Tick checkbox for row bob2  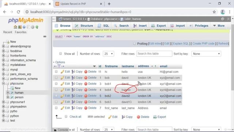[x=56, y=96]
